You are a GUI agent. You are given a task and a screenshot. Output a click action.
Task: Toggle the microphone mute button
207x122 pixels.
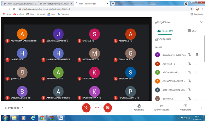tap(86, 108)
